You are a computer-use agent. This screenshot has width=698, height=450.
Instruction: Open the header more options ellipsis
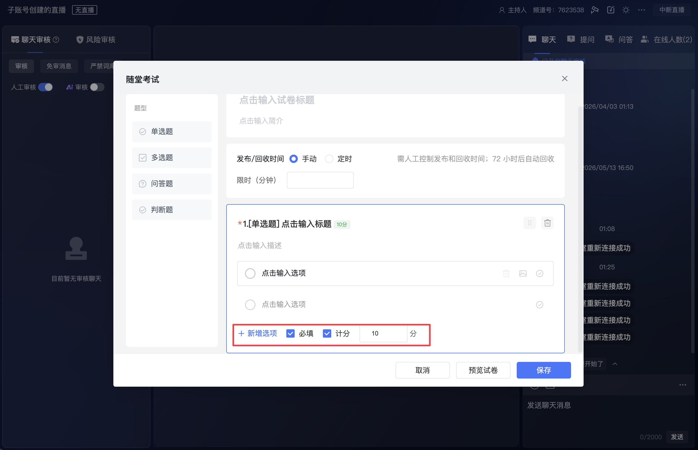click(642, 10)
